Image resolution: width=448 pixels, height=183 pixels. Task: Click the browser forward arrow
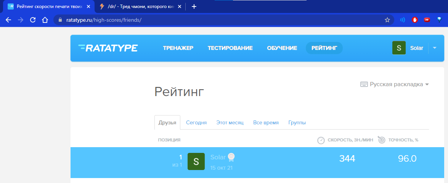(21, 20)
